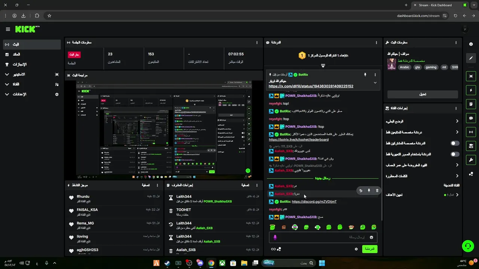Screen dimensions: 479x269
Task: Click تصفية filter in moderator actions panel
Action: tap(245, 185)
